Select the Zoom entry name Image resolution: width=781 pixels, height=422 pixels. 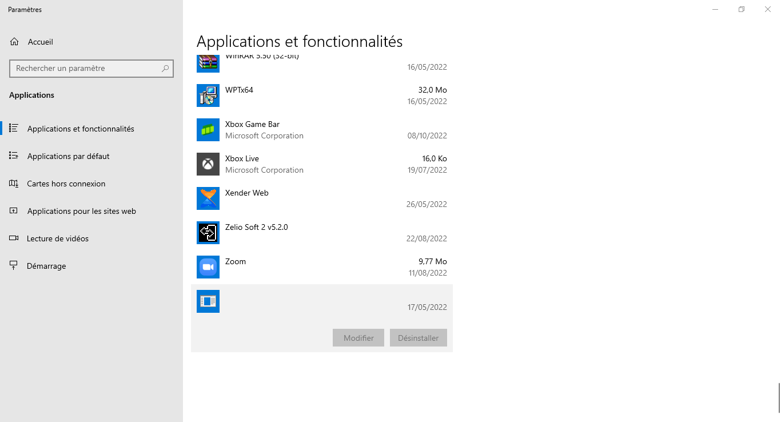pos(236,261)
